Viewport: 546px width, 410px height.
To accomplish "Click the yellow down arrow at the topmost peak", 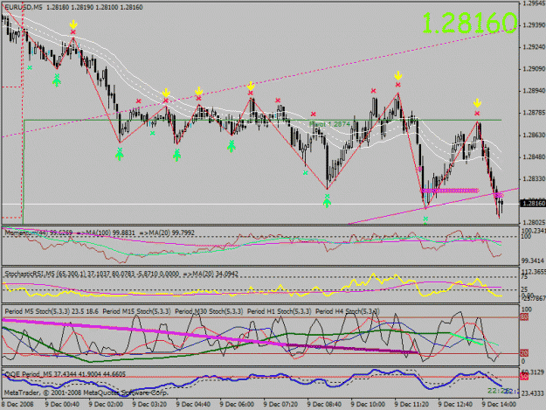I will 73,24.
